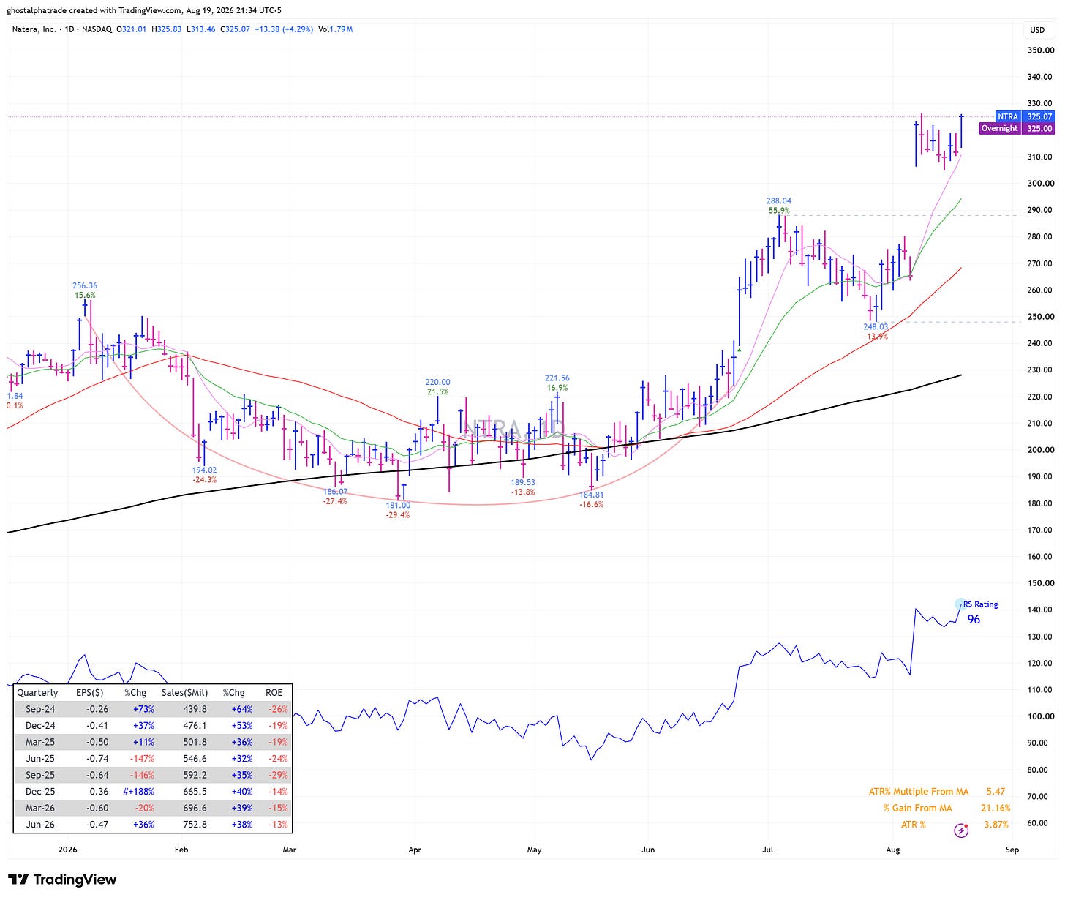This screenshot has width=1065, height=900.
Task: Click the Sep-25 sales value 592.2
Action: click(194, 775)
